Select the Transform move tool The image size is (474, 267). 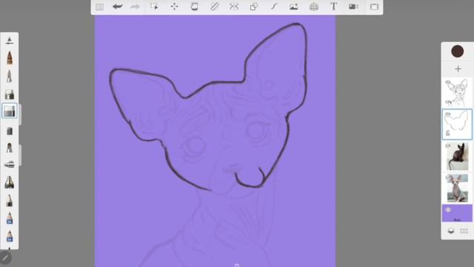[x=175, y=7]
